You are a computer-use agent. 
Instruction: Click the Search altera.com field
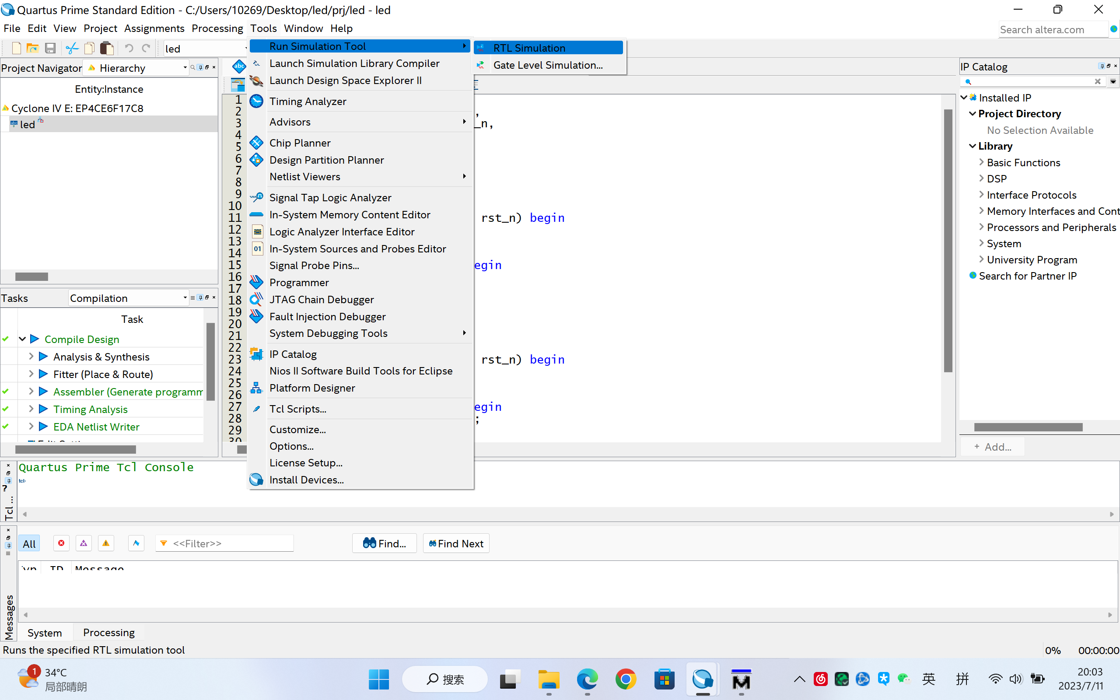[x=1053, y=30]
